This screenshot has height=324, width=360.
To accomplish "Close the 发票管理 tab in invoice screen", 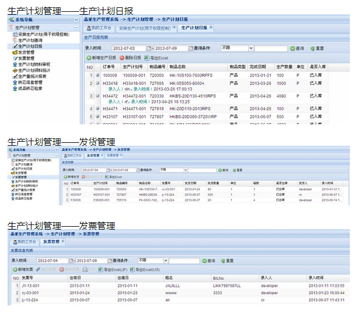I will (63, 241).
